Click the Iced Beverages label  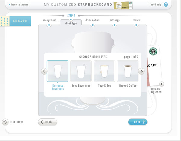tap(81, 86)
